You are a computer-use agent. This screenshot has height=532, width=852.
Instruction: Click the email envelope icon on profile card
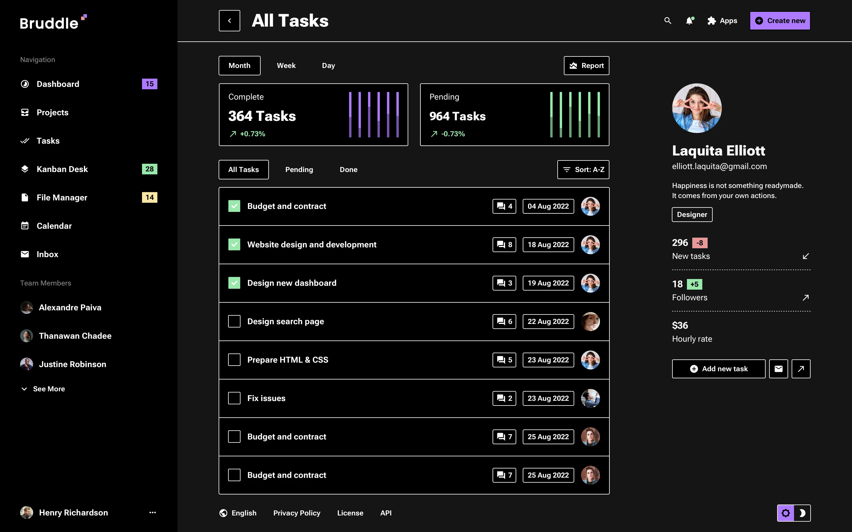[x=778, y=368]
